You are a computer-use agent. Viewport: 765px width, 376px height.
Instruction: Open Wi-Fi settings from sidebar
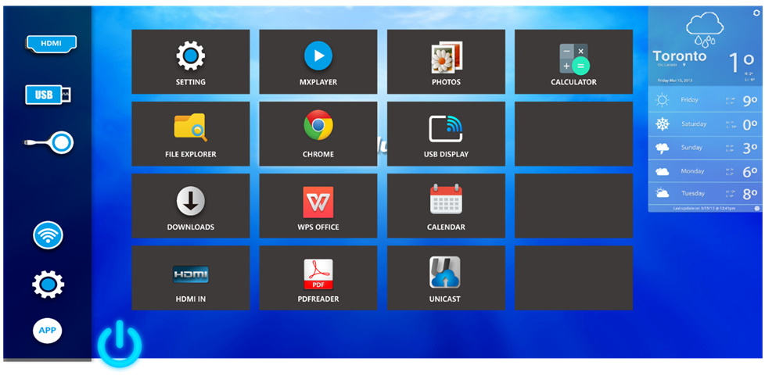click(48, 235)
